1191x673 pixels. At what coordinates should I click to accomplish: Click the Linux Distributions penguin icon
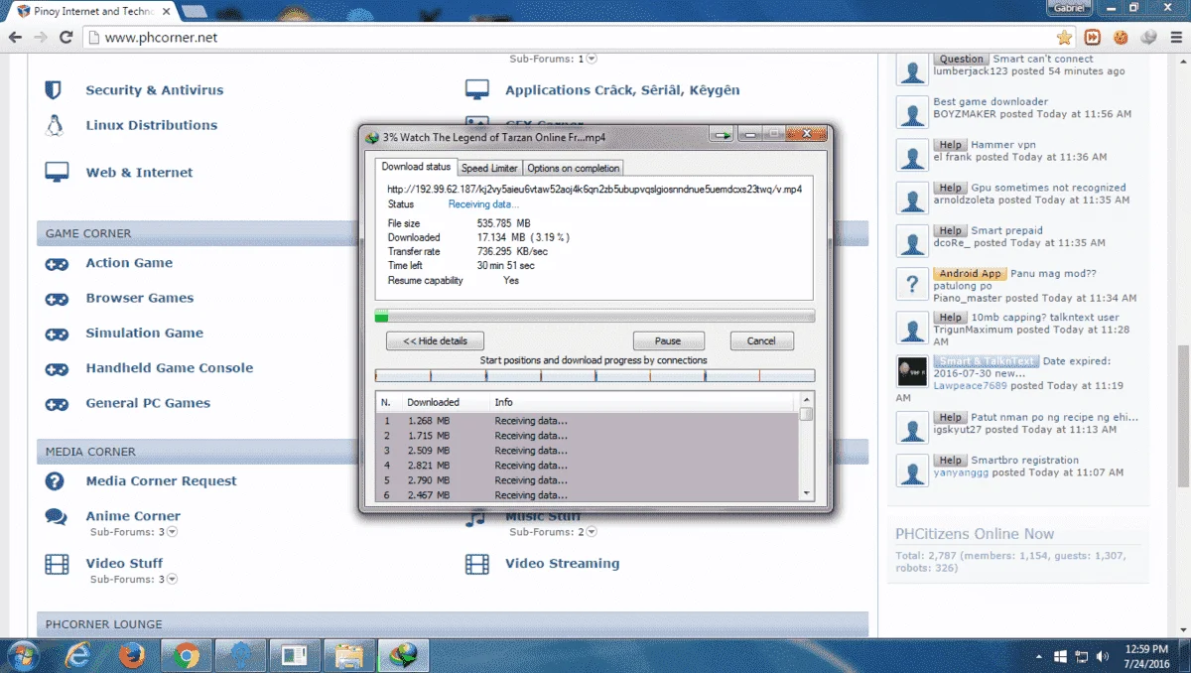[x=55, y=125]
